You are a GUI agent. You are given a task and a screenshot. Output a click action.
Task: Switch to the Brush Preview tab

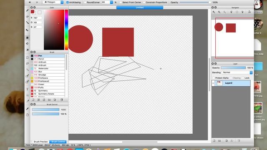[x=40, y=142]
